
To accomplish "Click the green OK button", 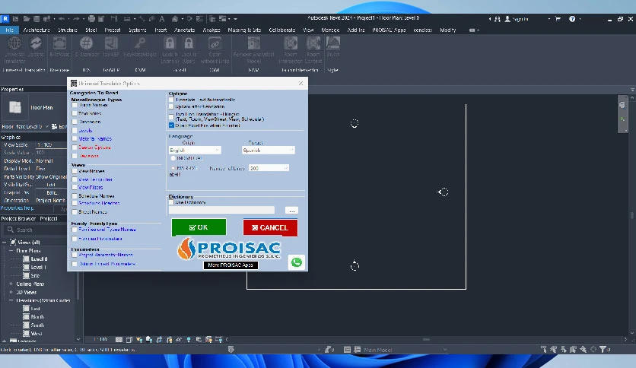I will 199,227.
